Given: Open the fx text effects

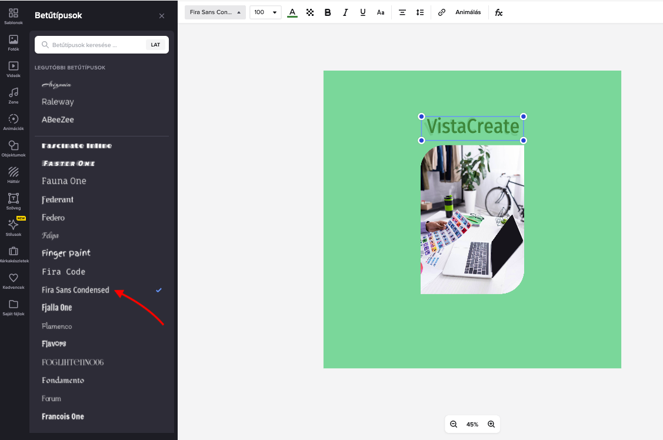Looking at the screenshot, I should pyautogui.click(x=498, y=12).
